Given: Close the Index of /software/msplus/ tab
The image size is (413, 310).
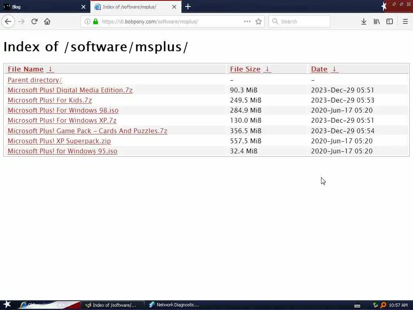Looking at the screenshot, I should click(x=174, y=7).
